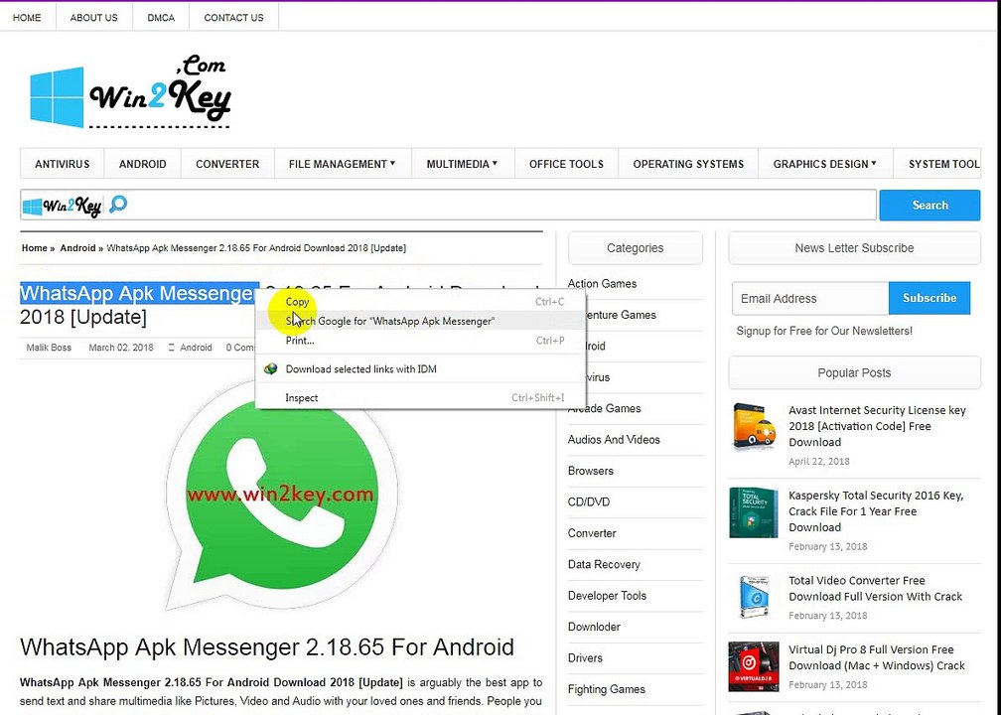Expand GRAPHICS DESIGN dropdown menu
The image size is (1001, 715).
[x=825, y=164]
